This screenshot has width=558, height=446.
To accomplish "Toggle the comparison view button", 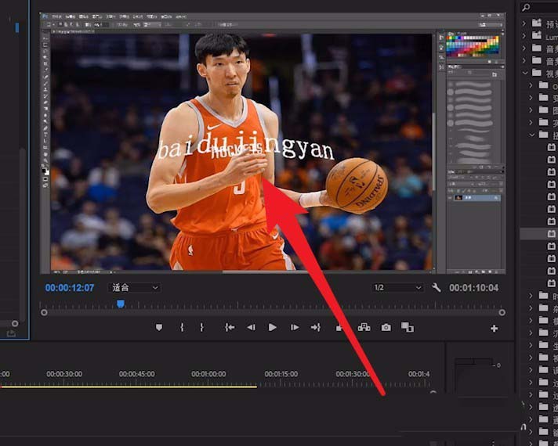I will (x=408, y=327).
